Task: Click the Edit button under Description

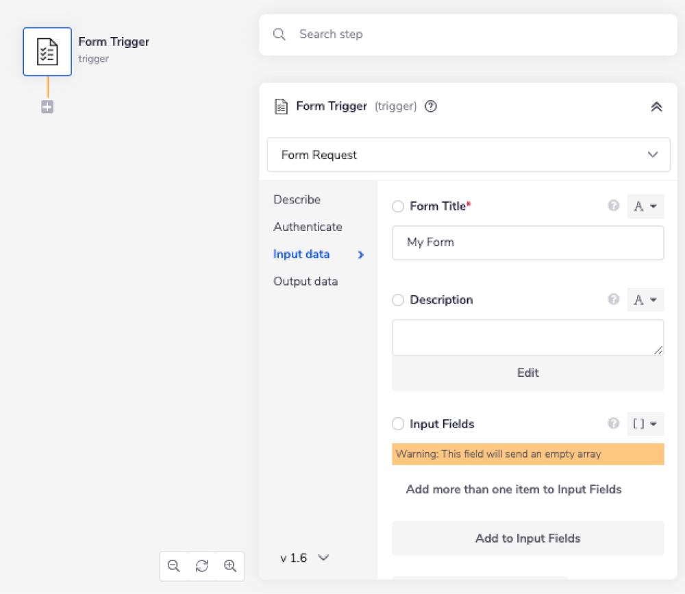Action: pyautogui.click(x=527, y=372)
